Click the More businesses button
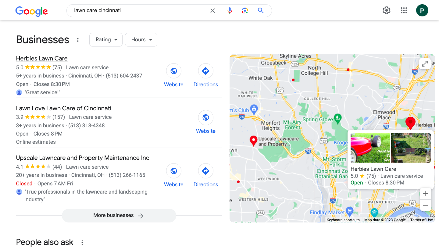 [x=119, y=215]
